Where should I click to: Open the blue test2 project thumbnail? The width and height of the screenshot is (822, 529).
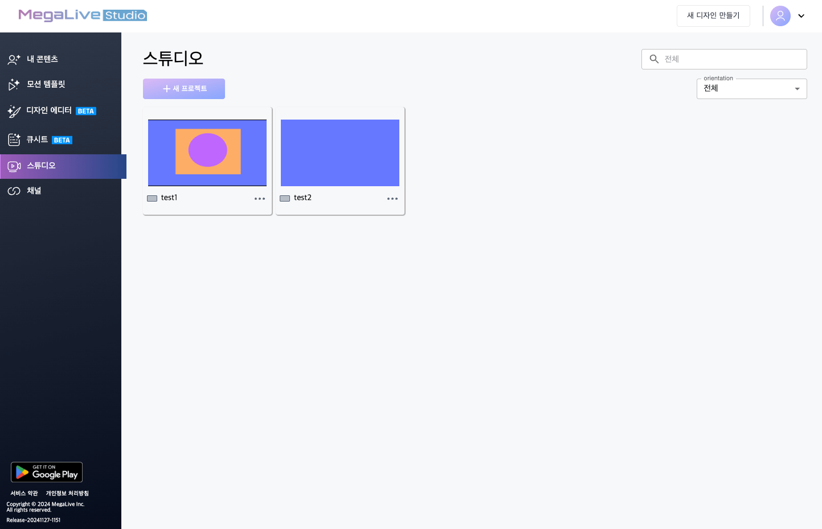pos(340,153)
